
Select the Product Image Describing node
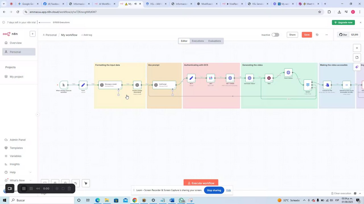pos(137,85)
